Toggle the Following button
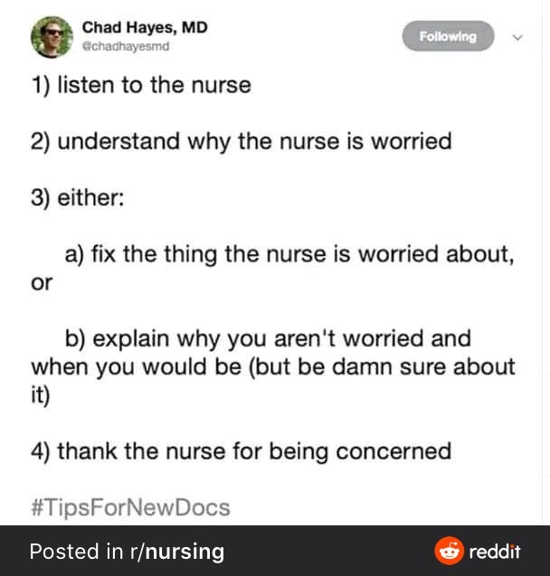 coord(448,36)
